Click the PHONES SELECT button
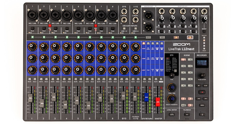Image resolution: width=235 pixels, height=124 pixels. click(204, 31)
